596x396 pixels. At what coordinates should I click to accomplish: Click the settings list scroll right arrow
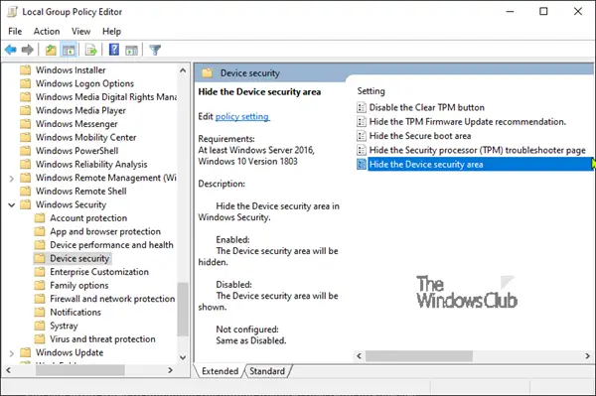[x=587, y=355]
